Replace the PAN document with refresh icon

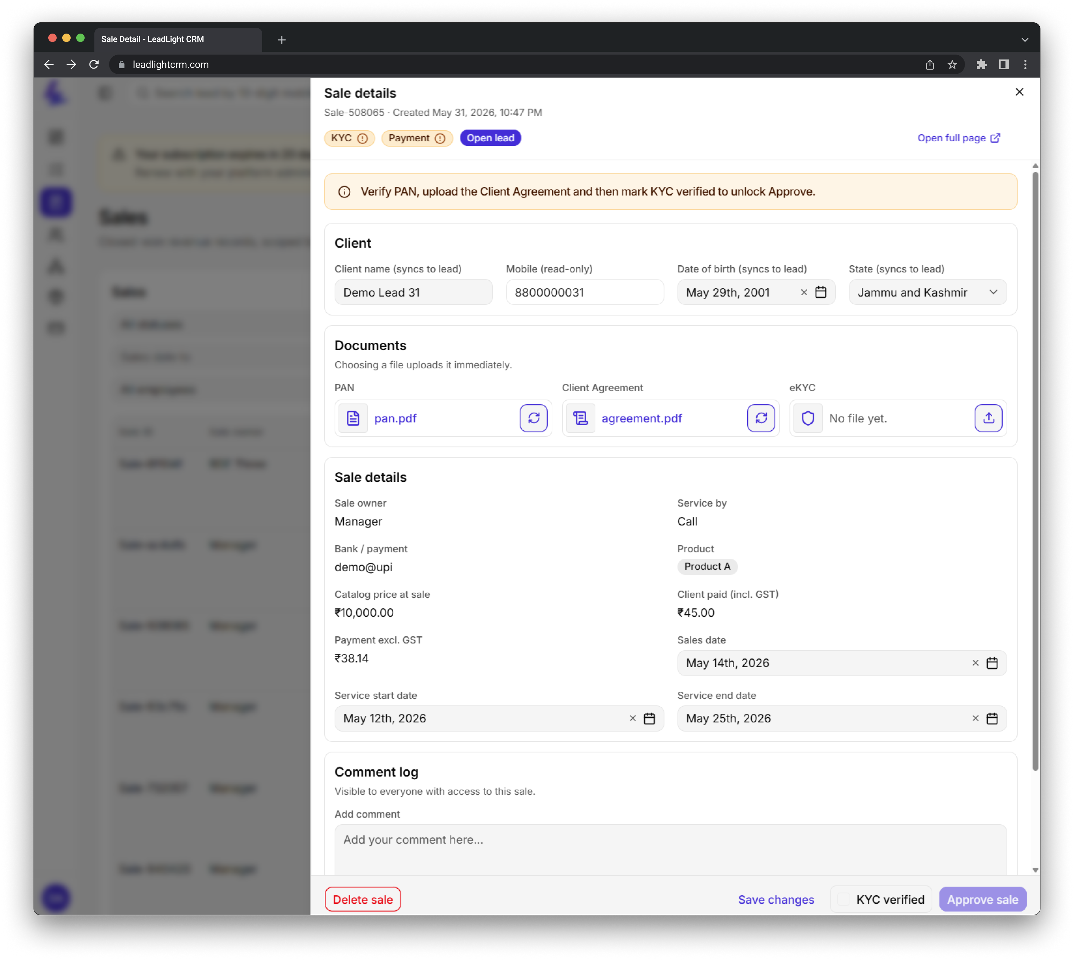coord(533,418)
